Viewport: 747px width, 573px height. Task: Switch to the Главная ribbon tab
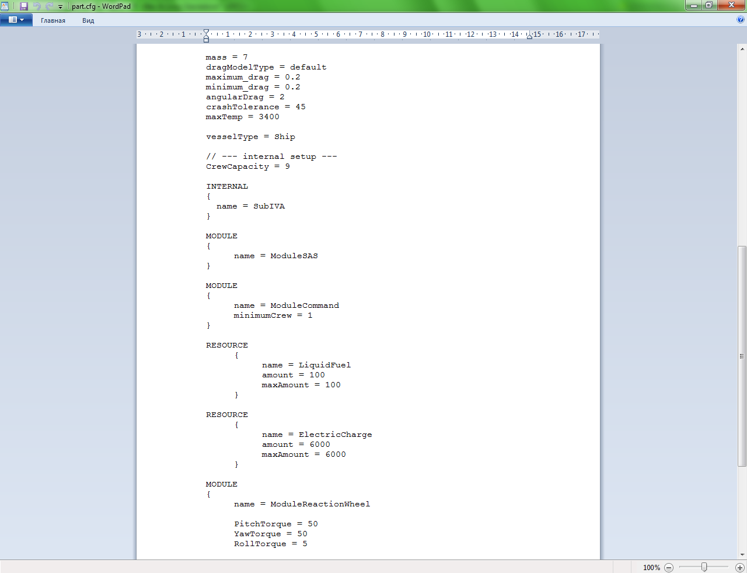[x=53, y=20]
